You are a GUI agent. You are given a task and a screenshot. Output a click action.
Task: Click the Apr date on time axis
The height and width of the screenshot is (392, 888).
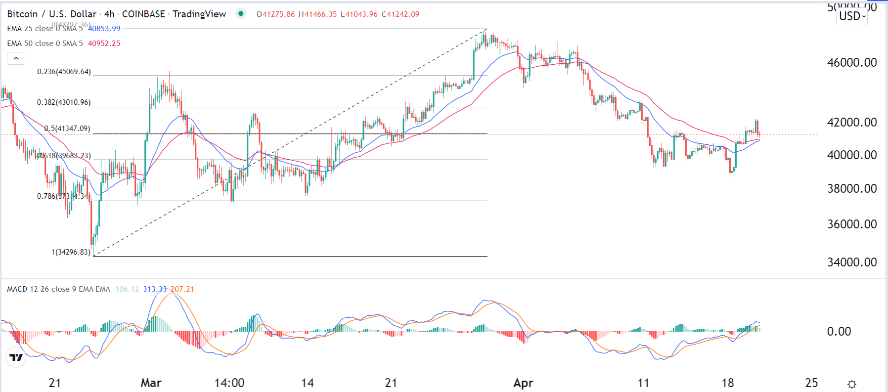pyautogui.click(x=523, y=383)
